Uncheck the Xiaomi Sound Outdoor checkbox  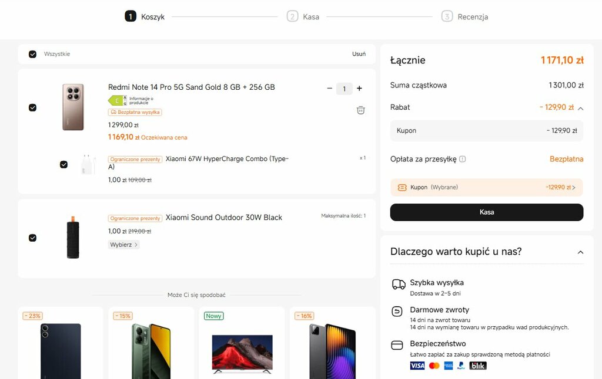coord(32,238)
